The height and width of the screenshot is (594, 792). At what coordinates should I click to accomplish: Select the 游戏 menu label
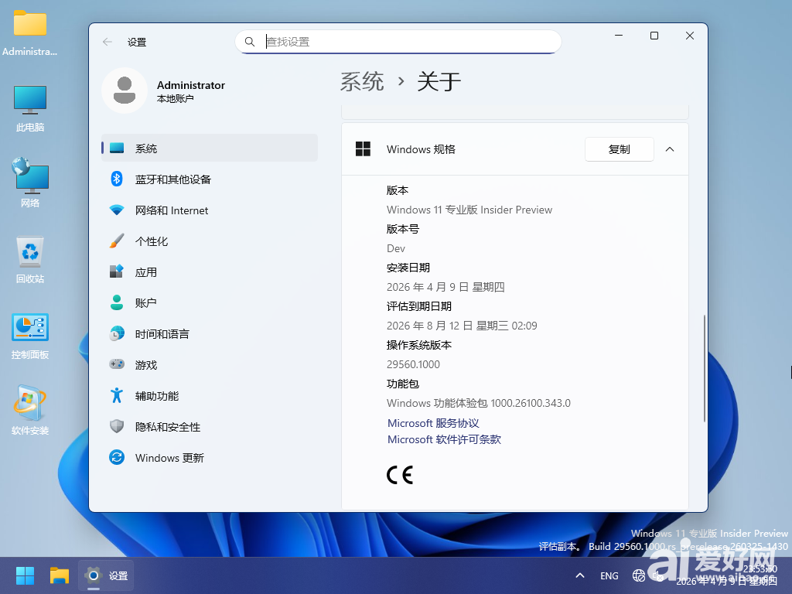click(x=146, y=365)
